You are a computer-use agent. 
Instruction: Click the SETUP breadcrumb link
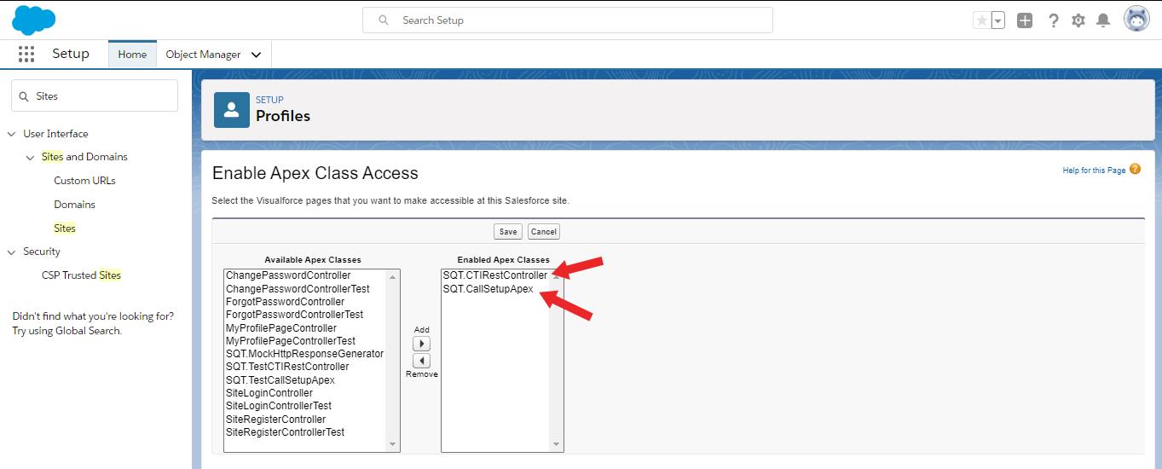[x=269, y=100]
